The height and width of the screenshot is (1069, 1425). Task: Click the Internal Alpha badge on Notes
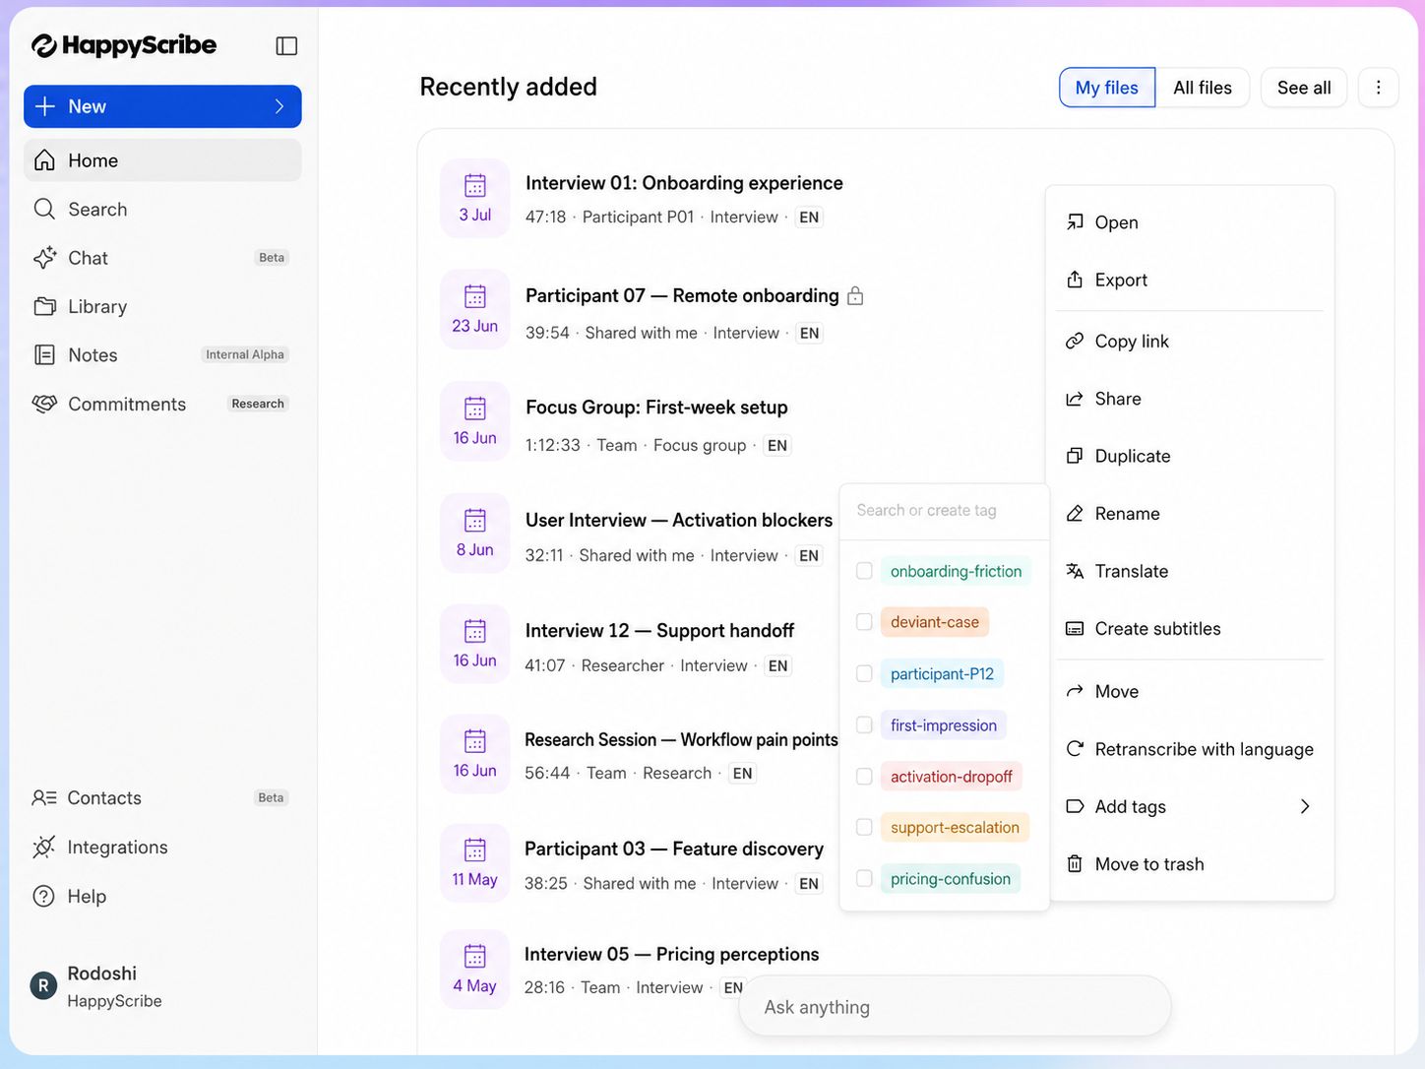(x=245, y=355)
